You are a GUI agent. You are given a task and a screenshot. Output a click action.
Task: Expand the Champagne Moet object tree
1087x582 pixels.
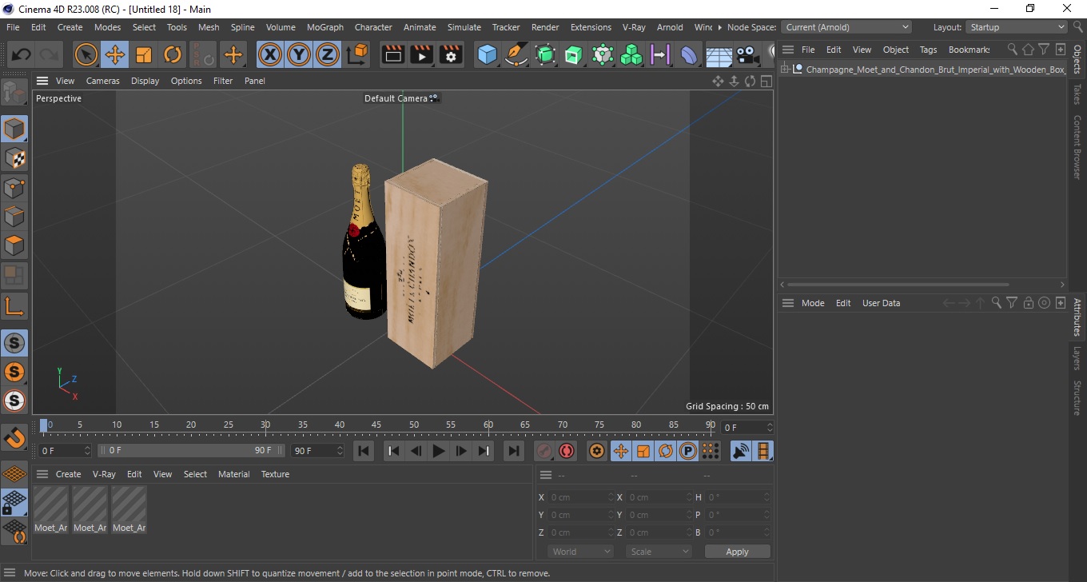785,70
